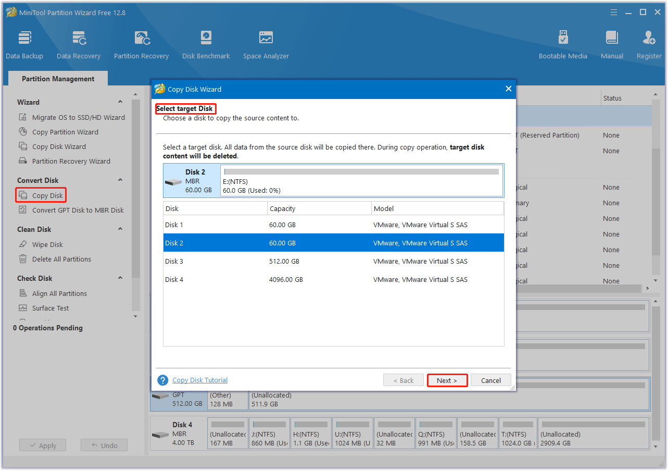Collapse the Clean Disk section
The image size is (668, 471).
click(120, 229)
